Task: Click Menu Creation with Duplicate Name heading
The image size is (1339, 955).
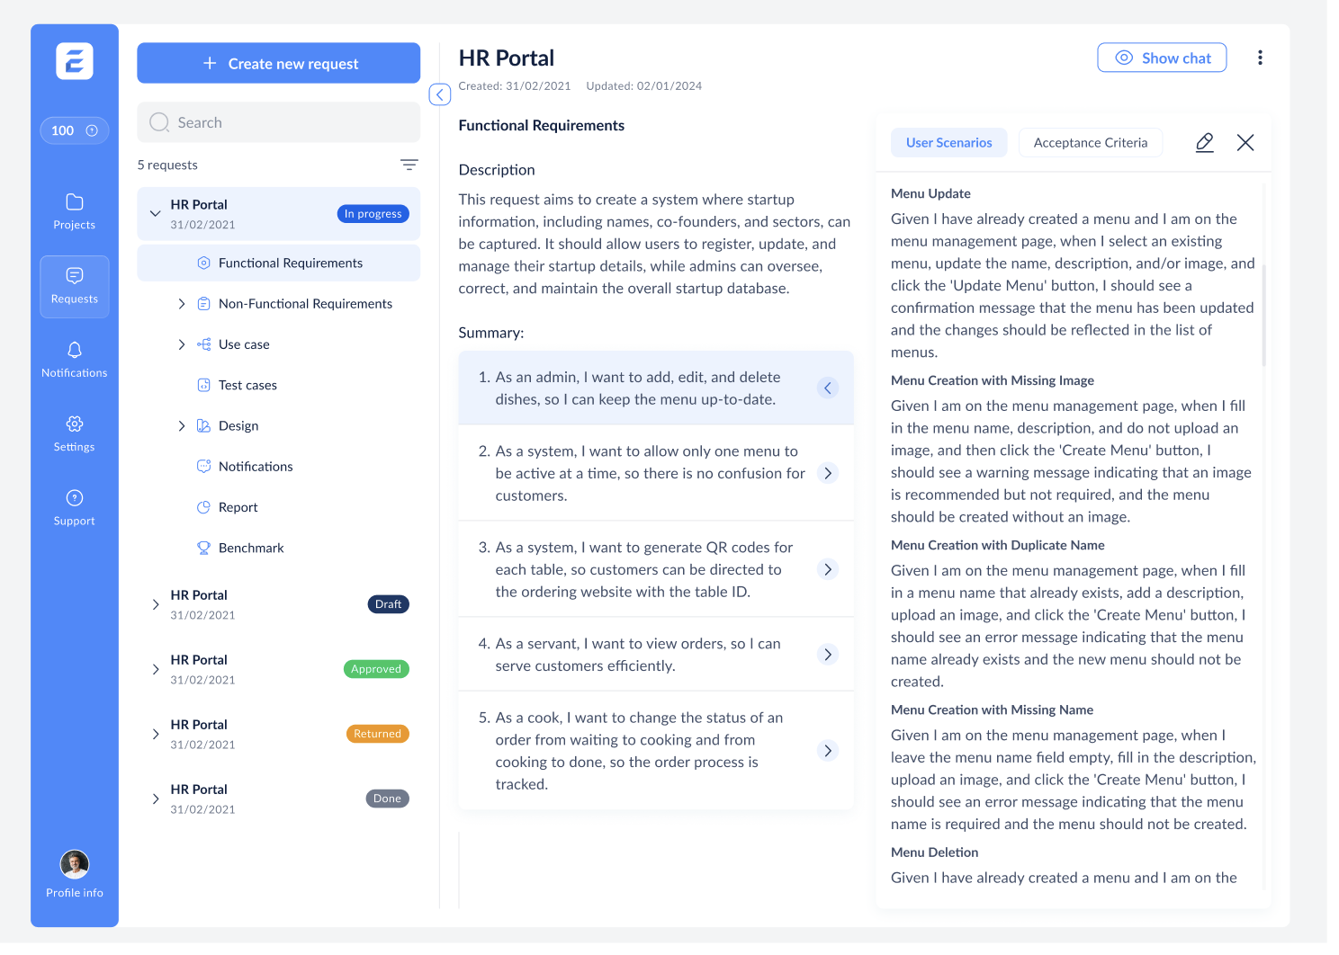Action: 997,545
